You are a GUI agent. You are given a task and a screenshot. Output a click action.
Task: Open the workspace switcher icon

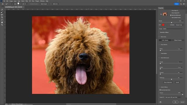pos(184,4)
